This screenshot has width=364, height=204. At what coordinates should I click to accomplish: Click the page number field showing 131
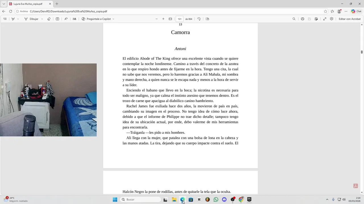pyautogui.click(x=179, y=19)
